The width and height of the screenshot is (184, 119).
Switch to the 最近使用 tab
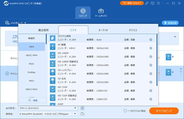pyautogui.click(x=43, y=30)
